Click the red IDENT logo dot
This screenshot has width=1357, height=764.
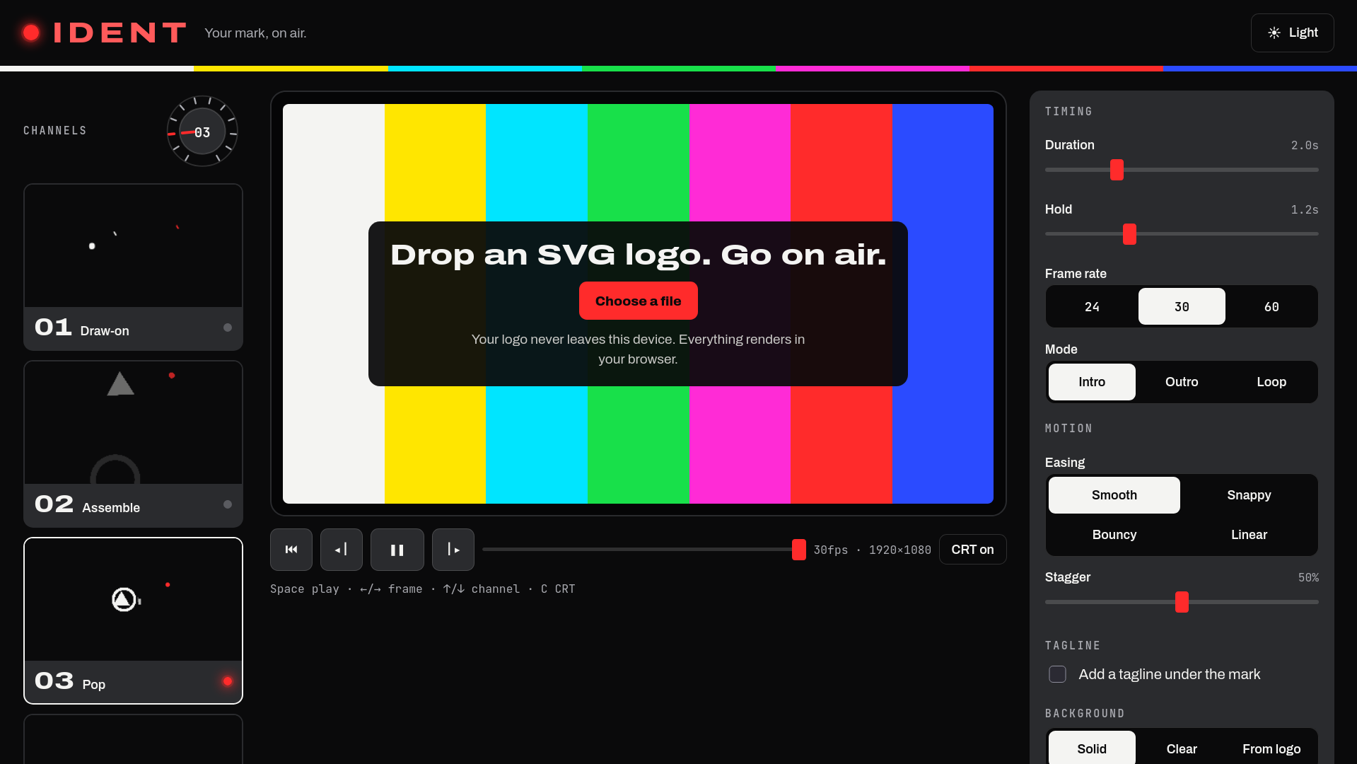(x=31, y=33)
